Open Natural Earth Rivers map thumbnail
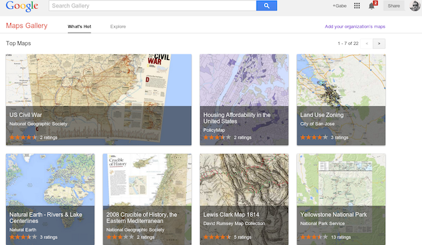 click(x=50, y=199)
